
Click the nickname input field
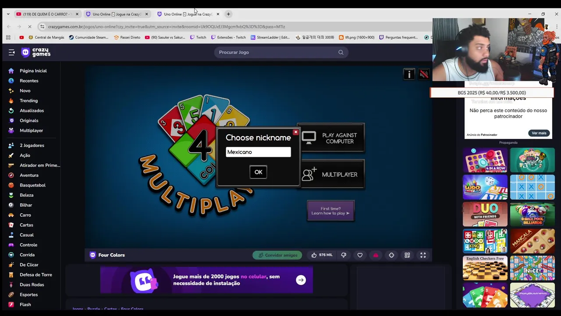pyautogui.click(x=258, y=152)
